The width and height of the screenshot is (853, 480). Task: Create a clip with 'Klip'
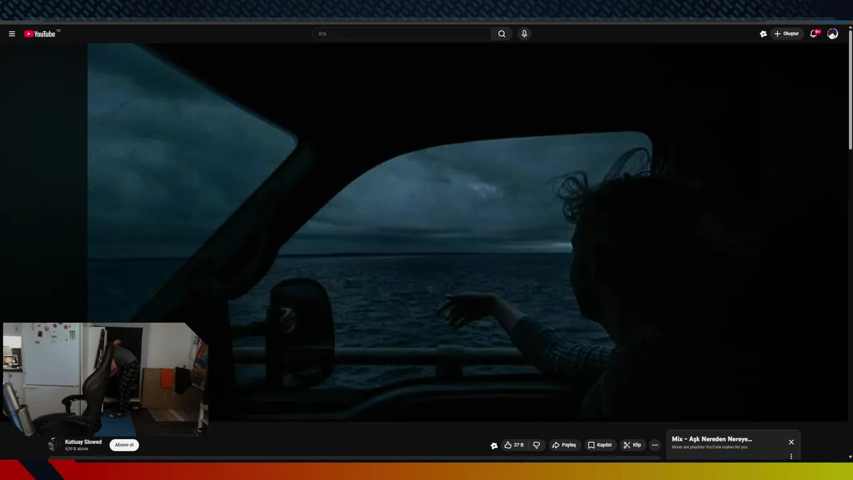[x=632, y=445]
